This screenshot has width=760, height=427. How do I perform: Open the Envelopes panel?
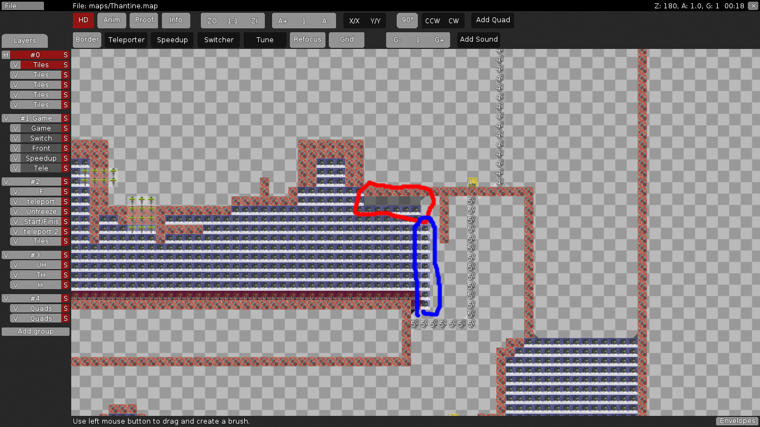(x=737, y=421)
